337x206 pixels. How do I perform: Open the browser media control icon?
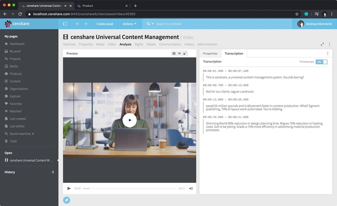316,14
